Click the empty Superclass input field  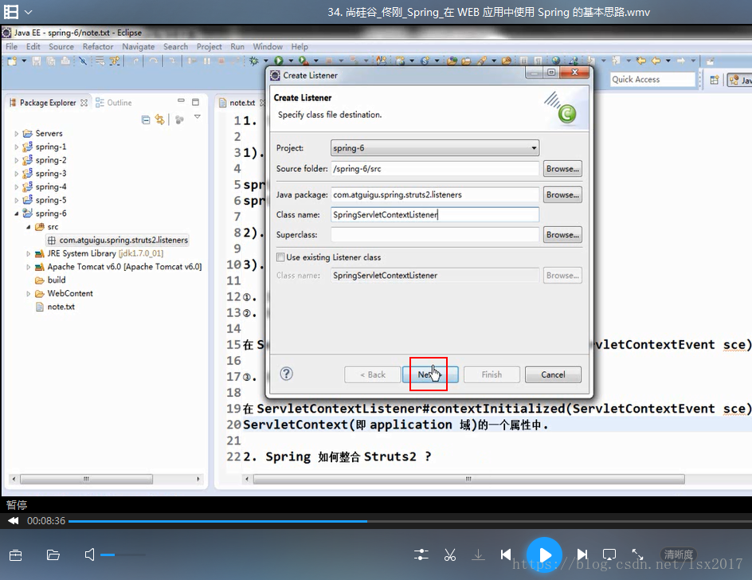[x=434, y=234]
